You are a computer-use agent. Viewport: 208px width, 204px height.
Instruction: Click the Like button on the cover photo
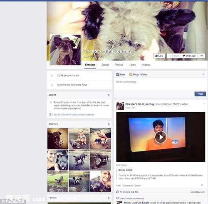(159, 56)
